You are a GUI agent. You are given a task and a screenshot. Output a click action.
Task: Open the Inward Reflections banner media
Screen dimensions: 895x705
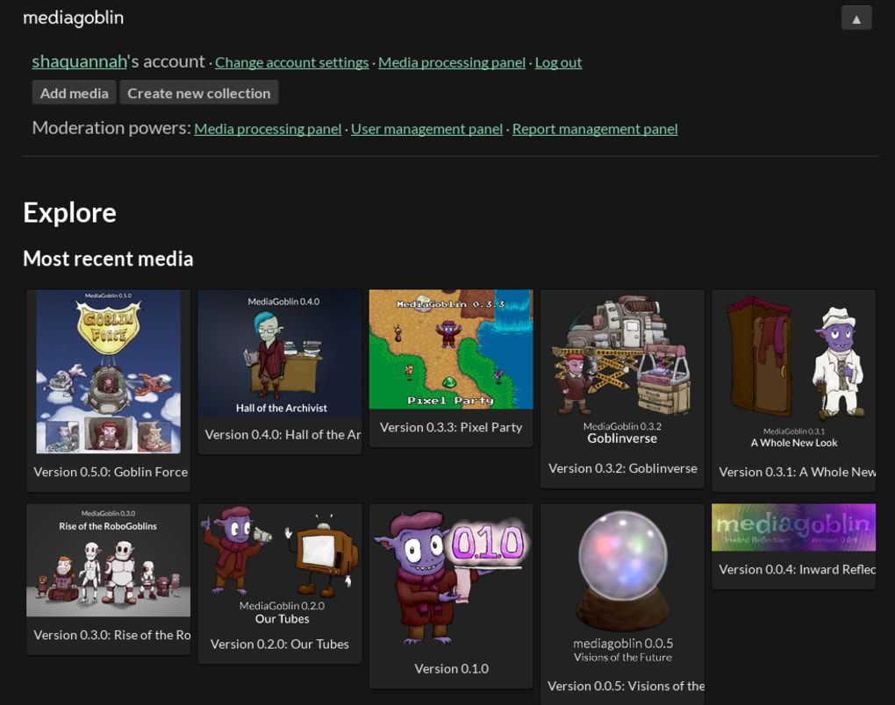pyautogui.click(x=793, y=527)
